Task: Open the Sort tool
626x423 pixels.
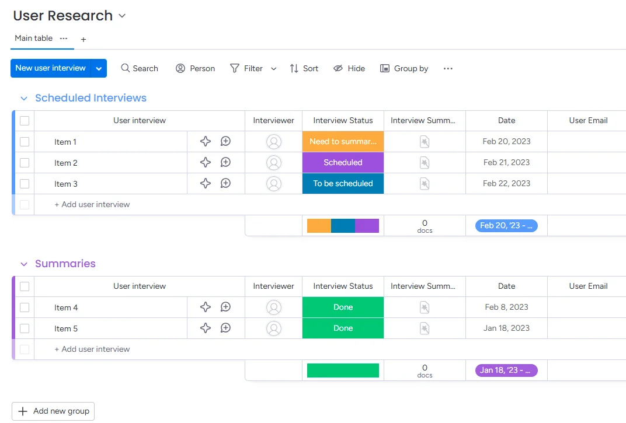Action: 304,68
